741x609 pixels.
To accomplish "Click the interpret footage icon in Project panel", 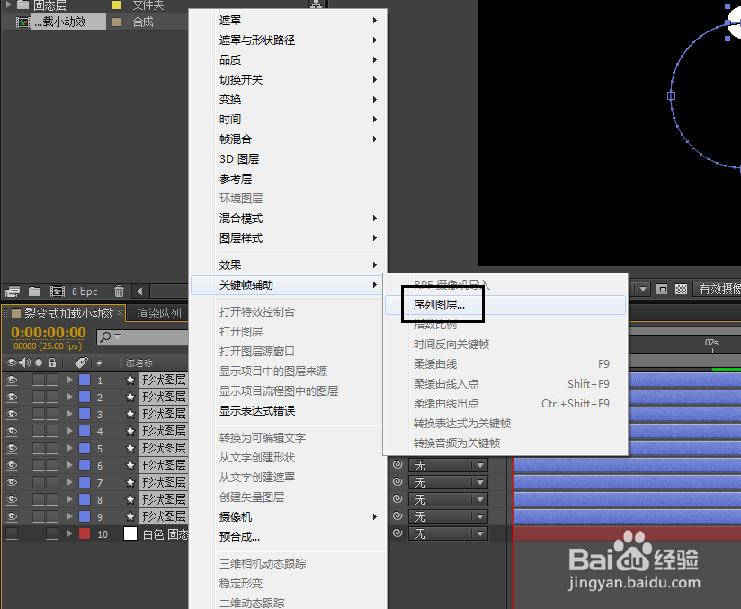I will (x=13, y=291).
